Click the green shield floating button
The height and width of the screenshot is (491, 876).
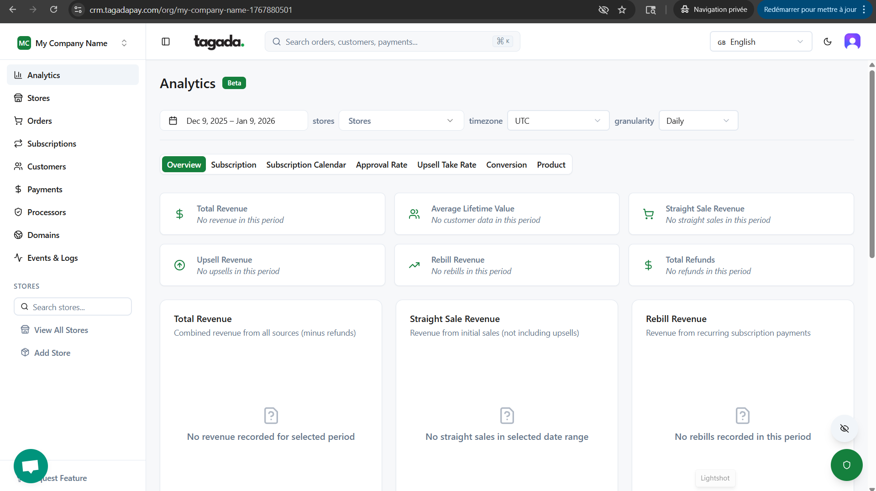[846, 465]
